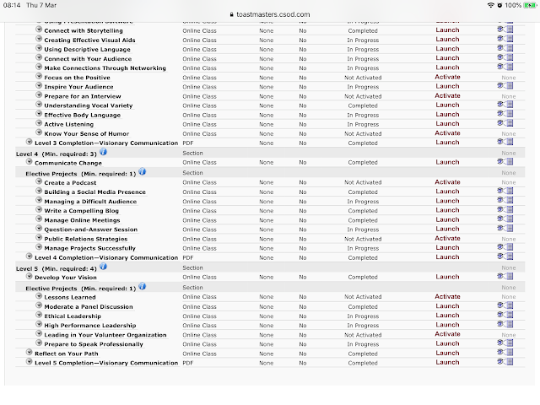Launch the Level 5 Completion PDF
The width and height of the screenshot is (540, 405).
(447, 362)
